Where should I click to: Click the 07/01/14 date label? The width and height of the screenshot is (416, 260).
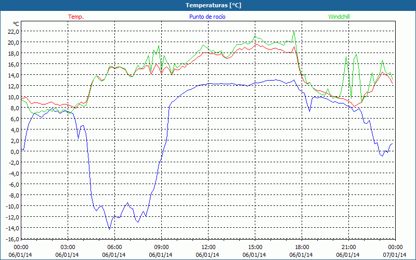[395, 255]
